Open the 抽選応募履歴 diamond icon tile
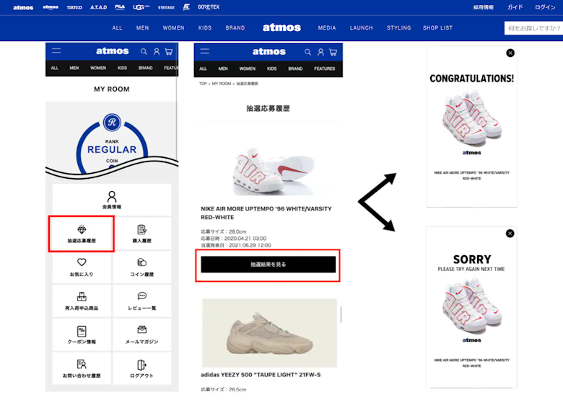 82,234
